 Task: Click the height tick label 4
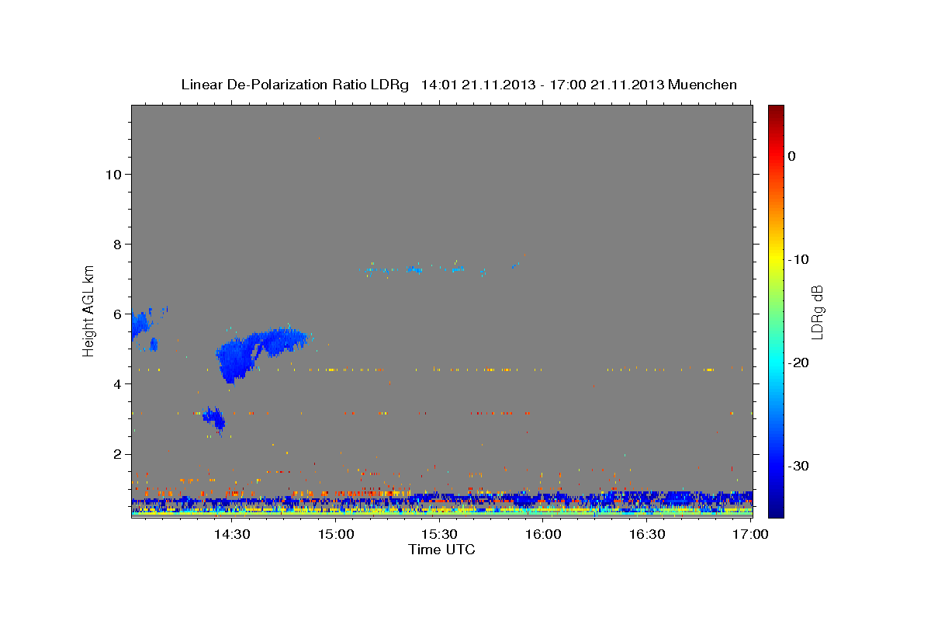(x=118, y=383)
